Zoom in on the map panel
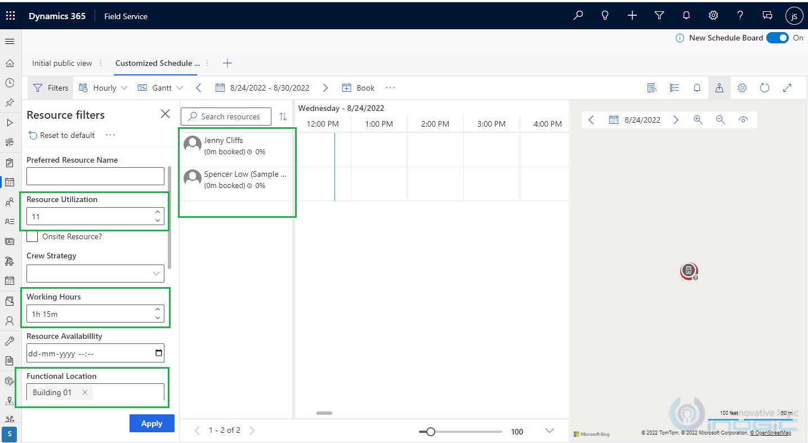Viewport: 808px width, 443px height. (x=698, y=120)
